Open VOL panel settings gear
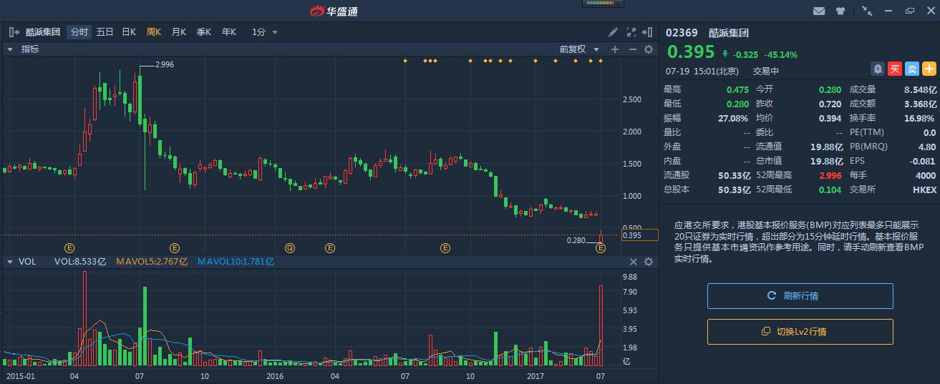940x384 pixels. click(649, 262)
